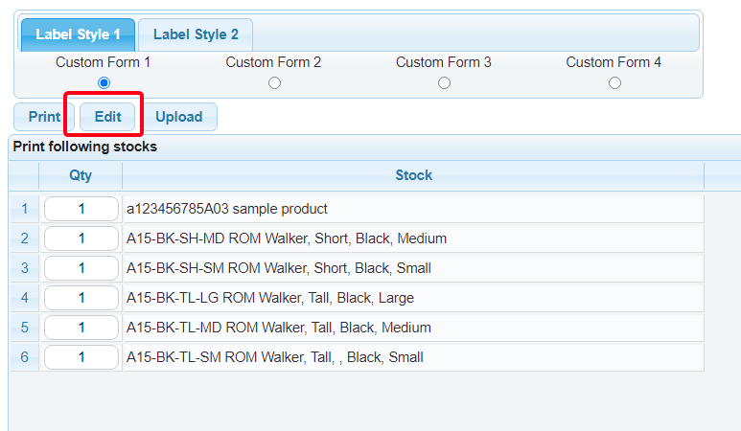Click the Print button

click(44, 117)
